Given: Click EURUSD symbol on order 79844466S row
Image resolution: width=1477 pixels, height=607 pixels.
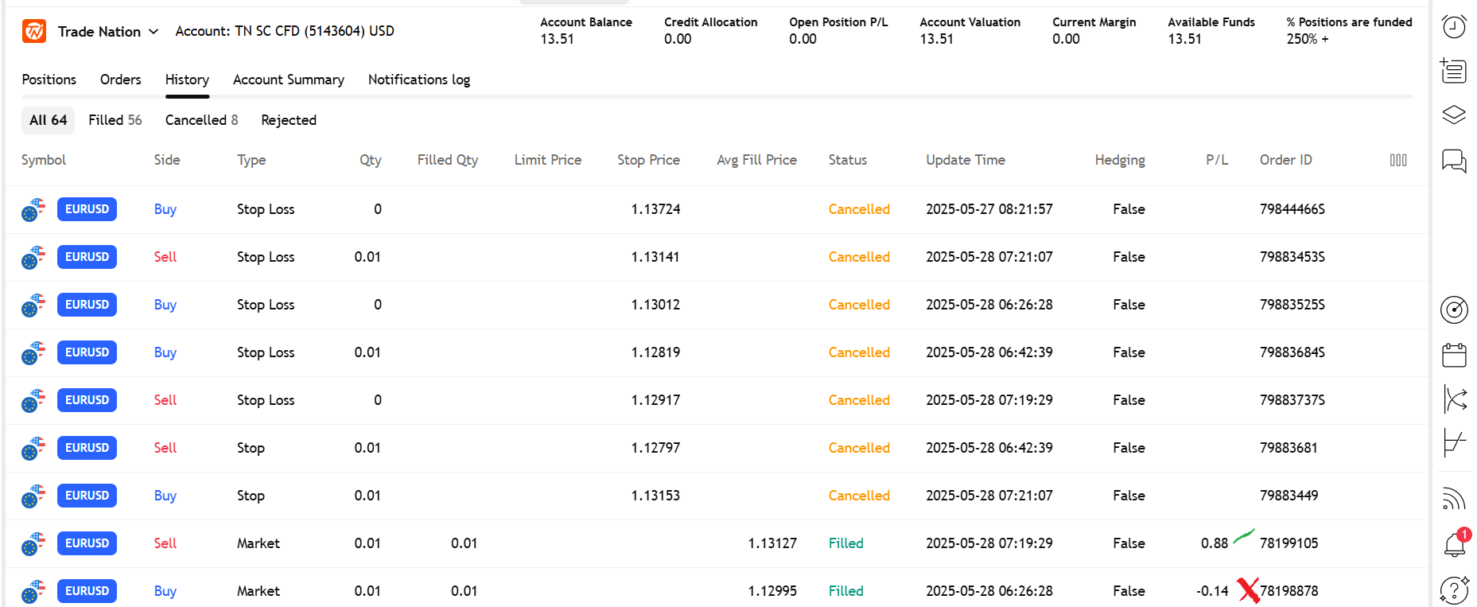Looking at the screenshot, I should point(87,209).
